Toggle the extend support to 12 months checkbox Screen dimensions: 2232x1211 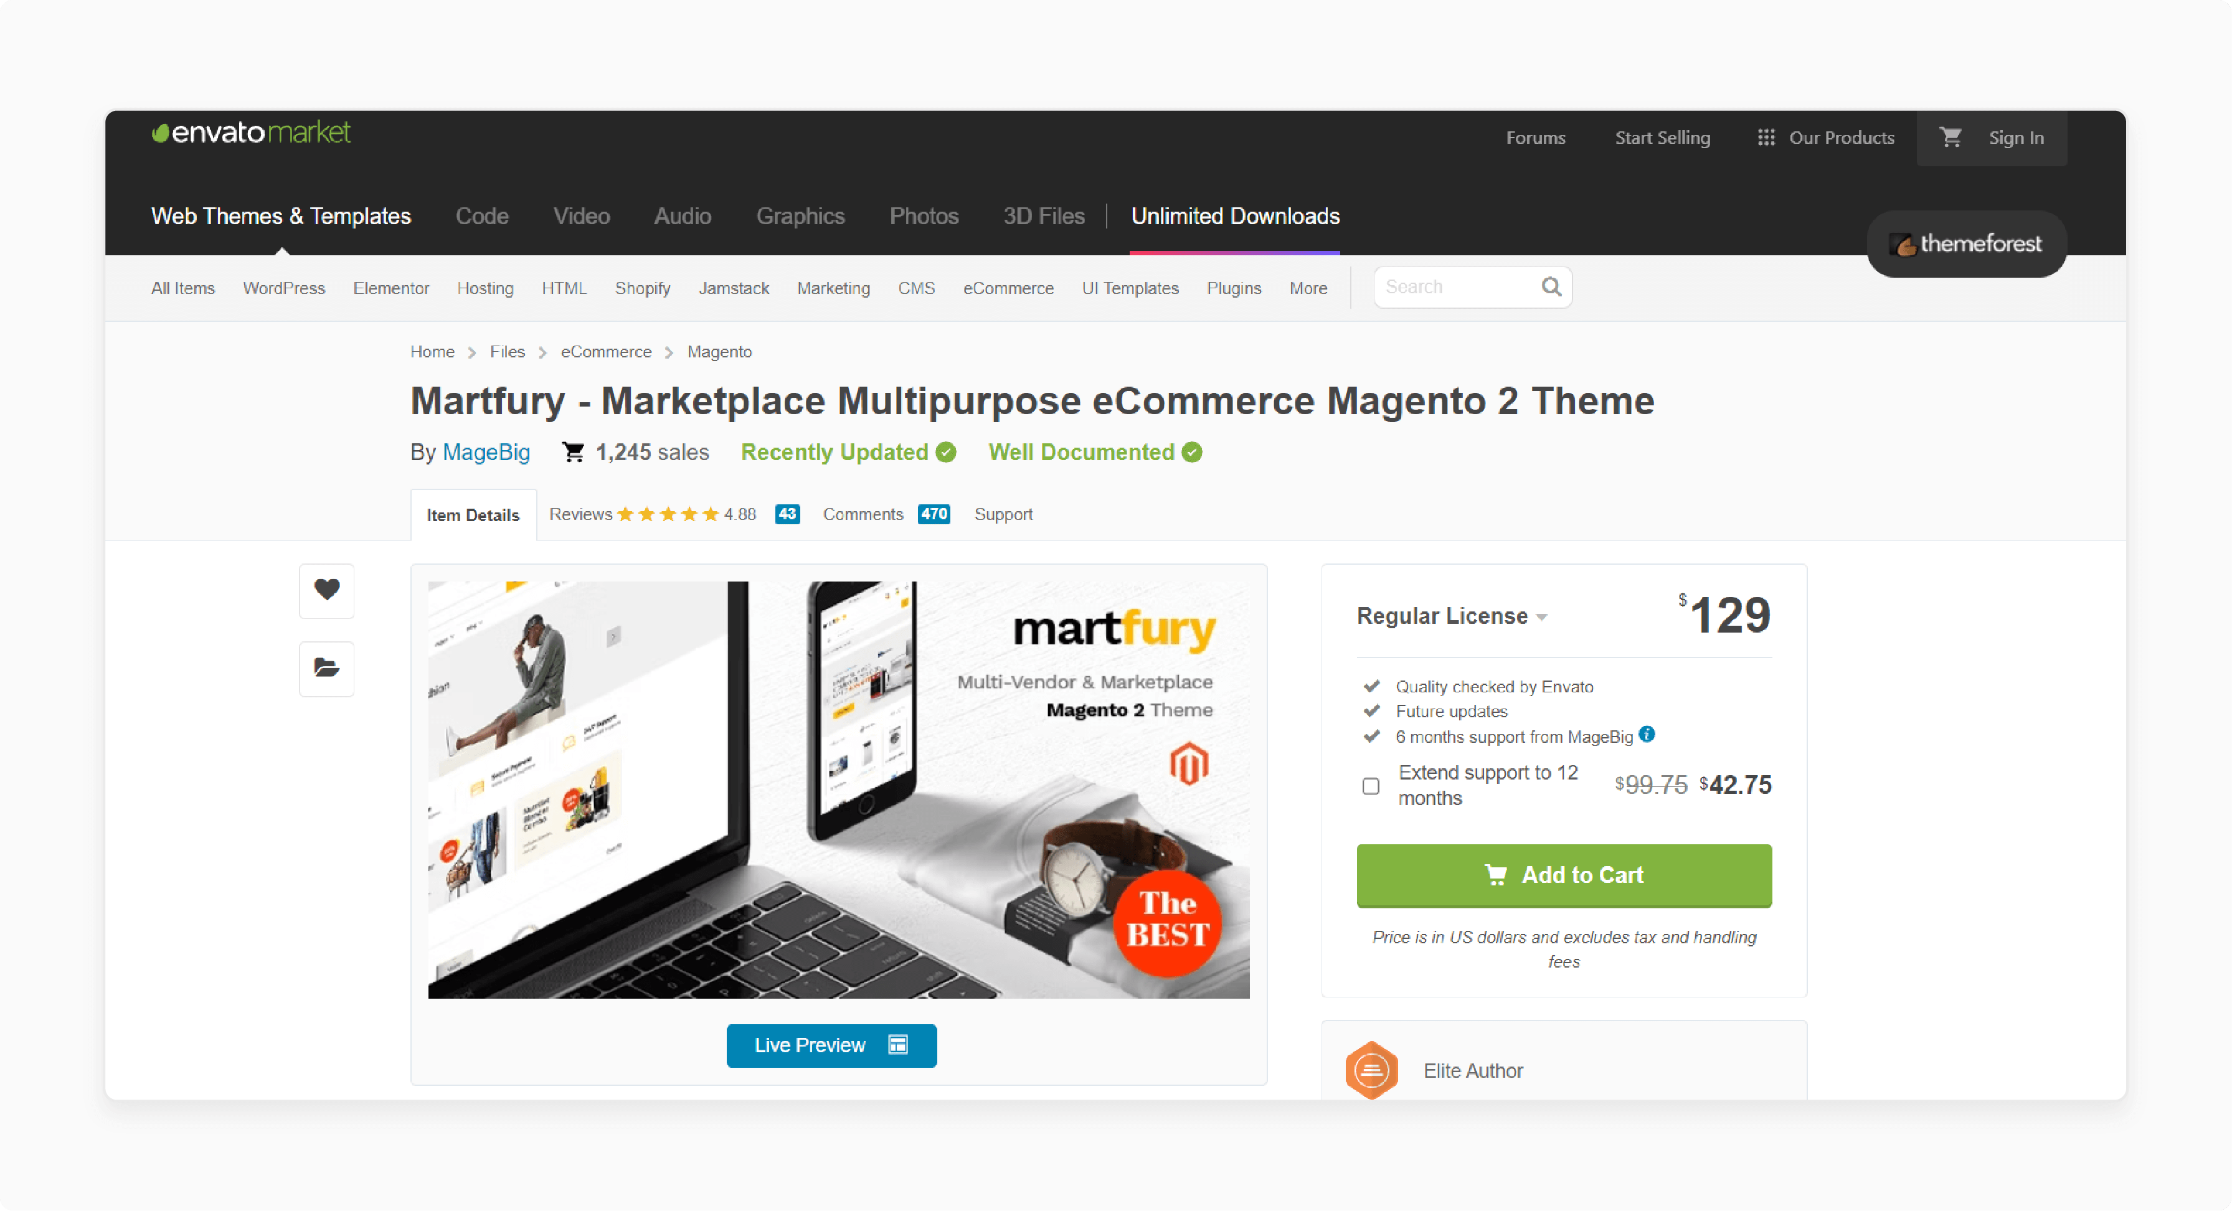click(x=1370, y=785)
